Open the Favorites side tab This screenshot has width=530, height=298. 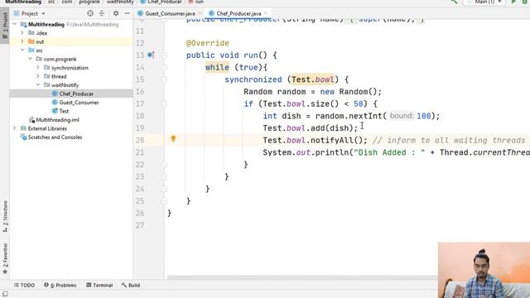coord(5,258)
